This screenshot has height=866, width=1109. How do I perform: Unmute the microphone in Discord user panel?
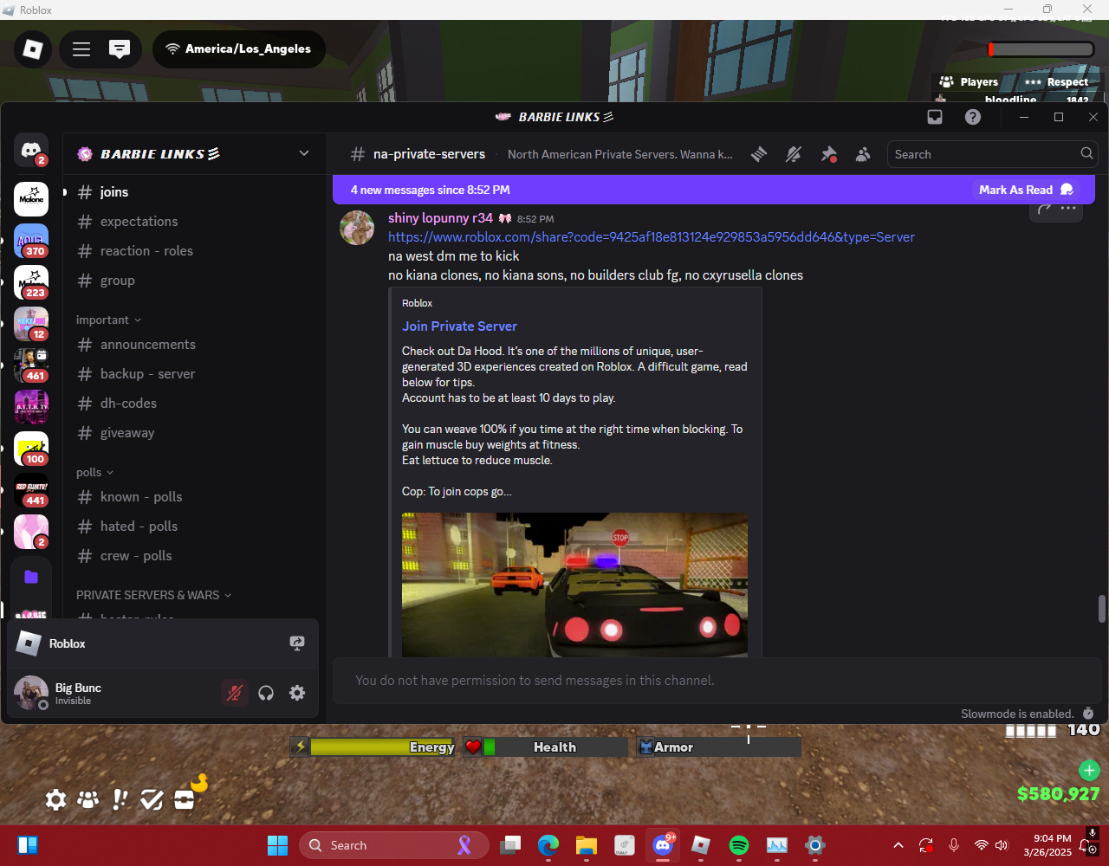click(x=234, y=693)
